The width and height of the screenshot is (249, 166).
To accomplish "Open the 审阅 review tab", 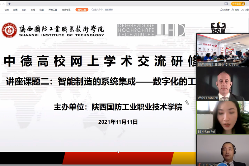I will [x=33, y=10].
